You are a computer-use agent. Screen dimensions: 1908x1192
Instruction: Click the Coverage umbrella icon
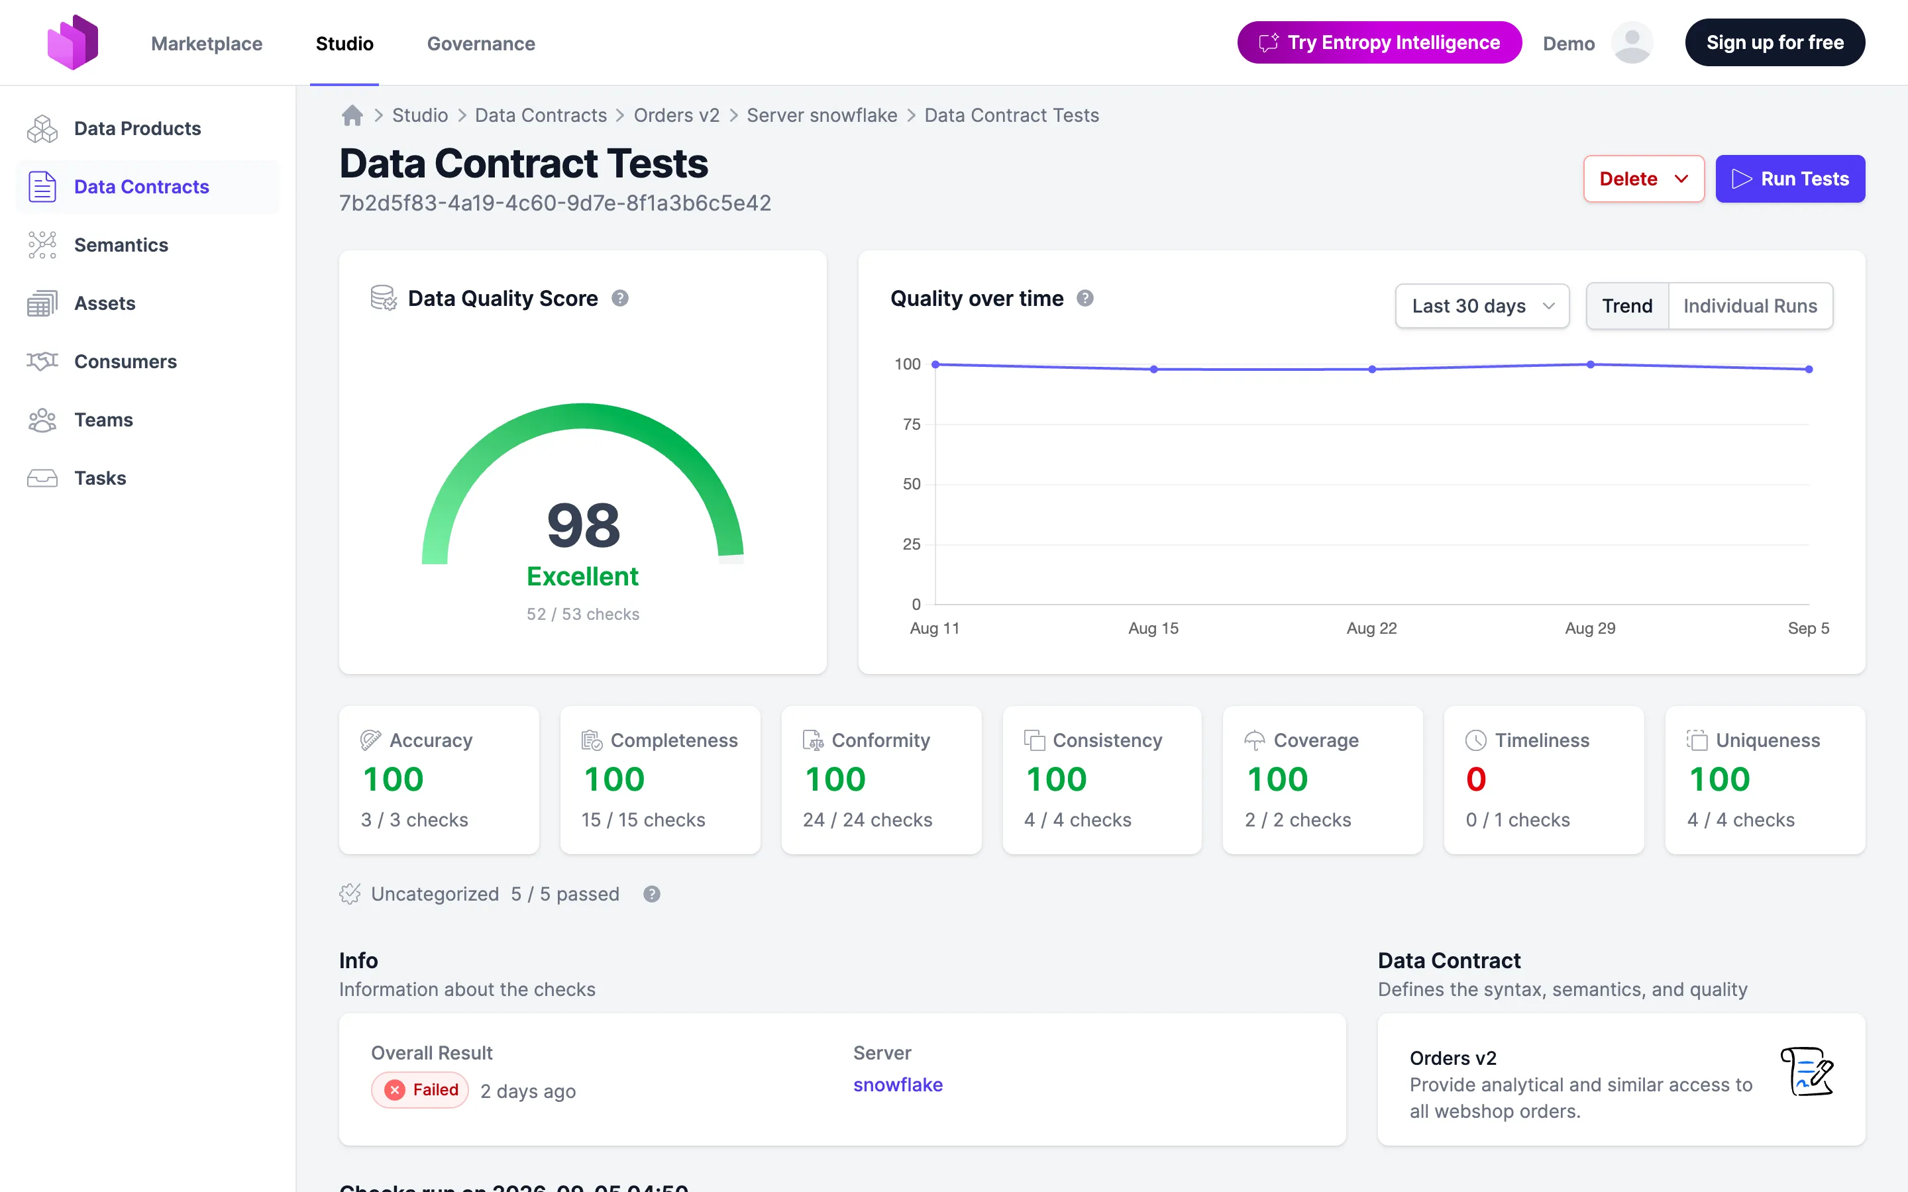click(x=1254, y=740)
